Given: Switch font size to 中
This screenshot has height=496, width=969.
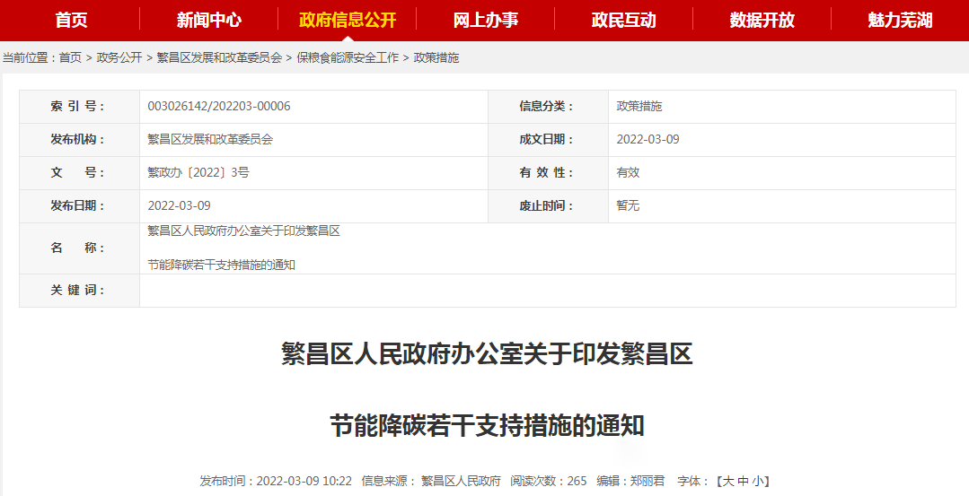Looking at the screenshot, I should 744,481.
